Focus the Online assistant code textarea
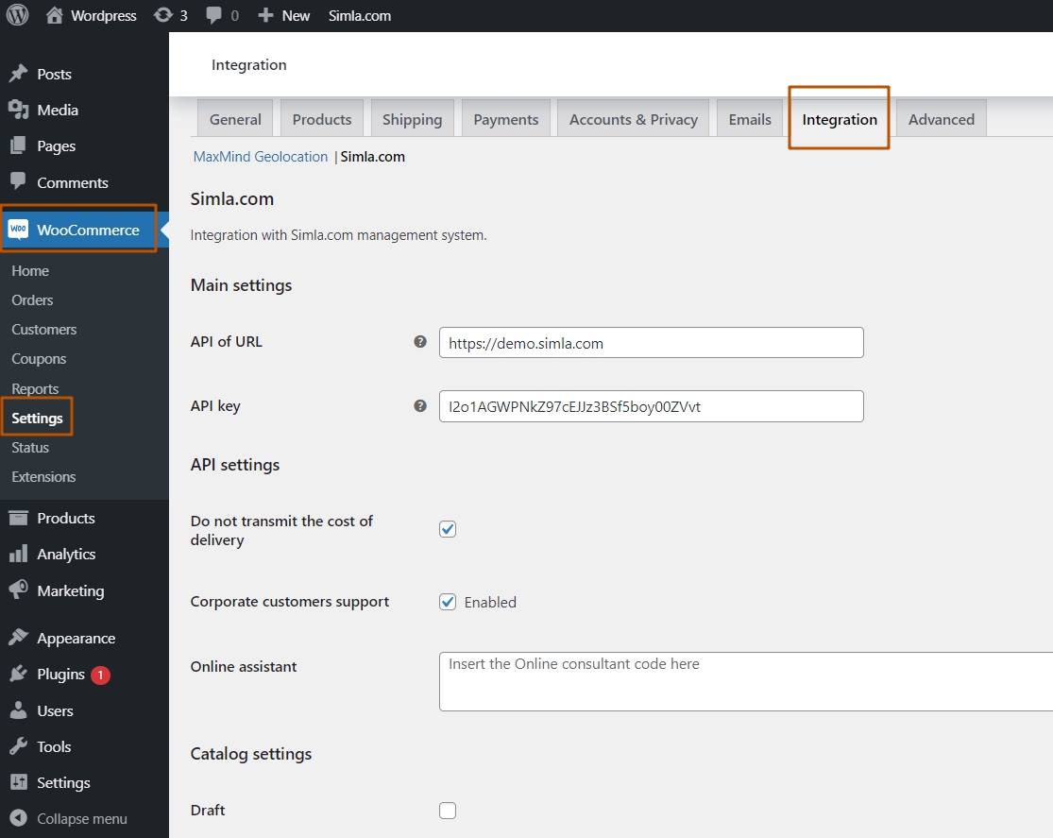The image size is (1053, 838). click(746, 682)
